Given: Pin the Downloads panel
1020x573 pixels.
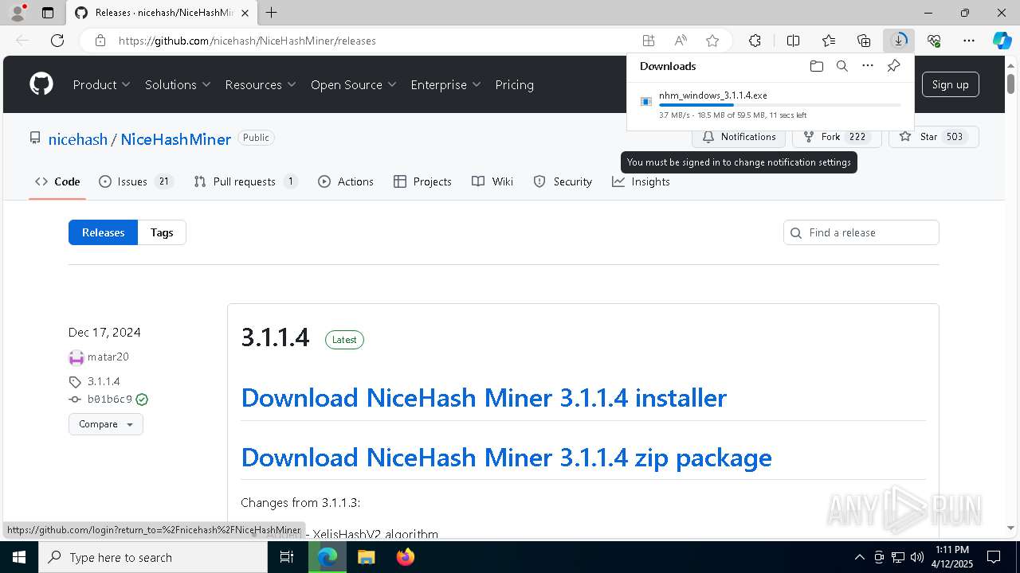Looking at the screenshot, I should (893, 66).
